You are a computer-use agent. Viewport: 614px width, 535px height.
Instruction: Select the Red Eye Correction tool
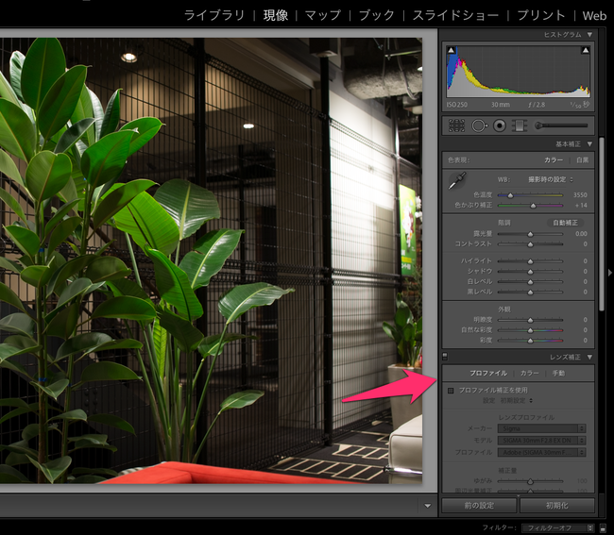tap(500, 125)
